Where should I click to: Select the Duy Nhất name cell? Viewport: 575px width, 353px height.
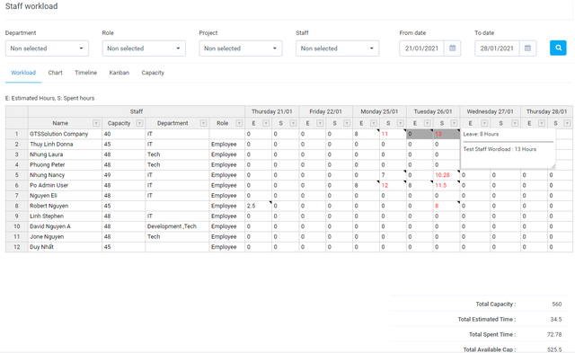pos(65,247)
